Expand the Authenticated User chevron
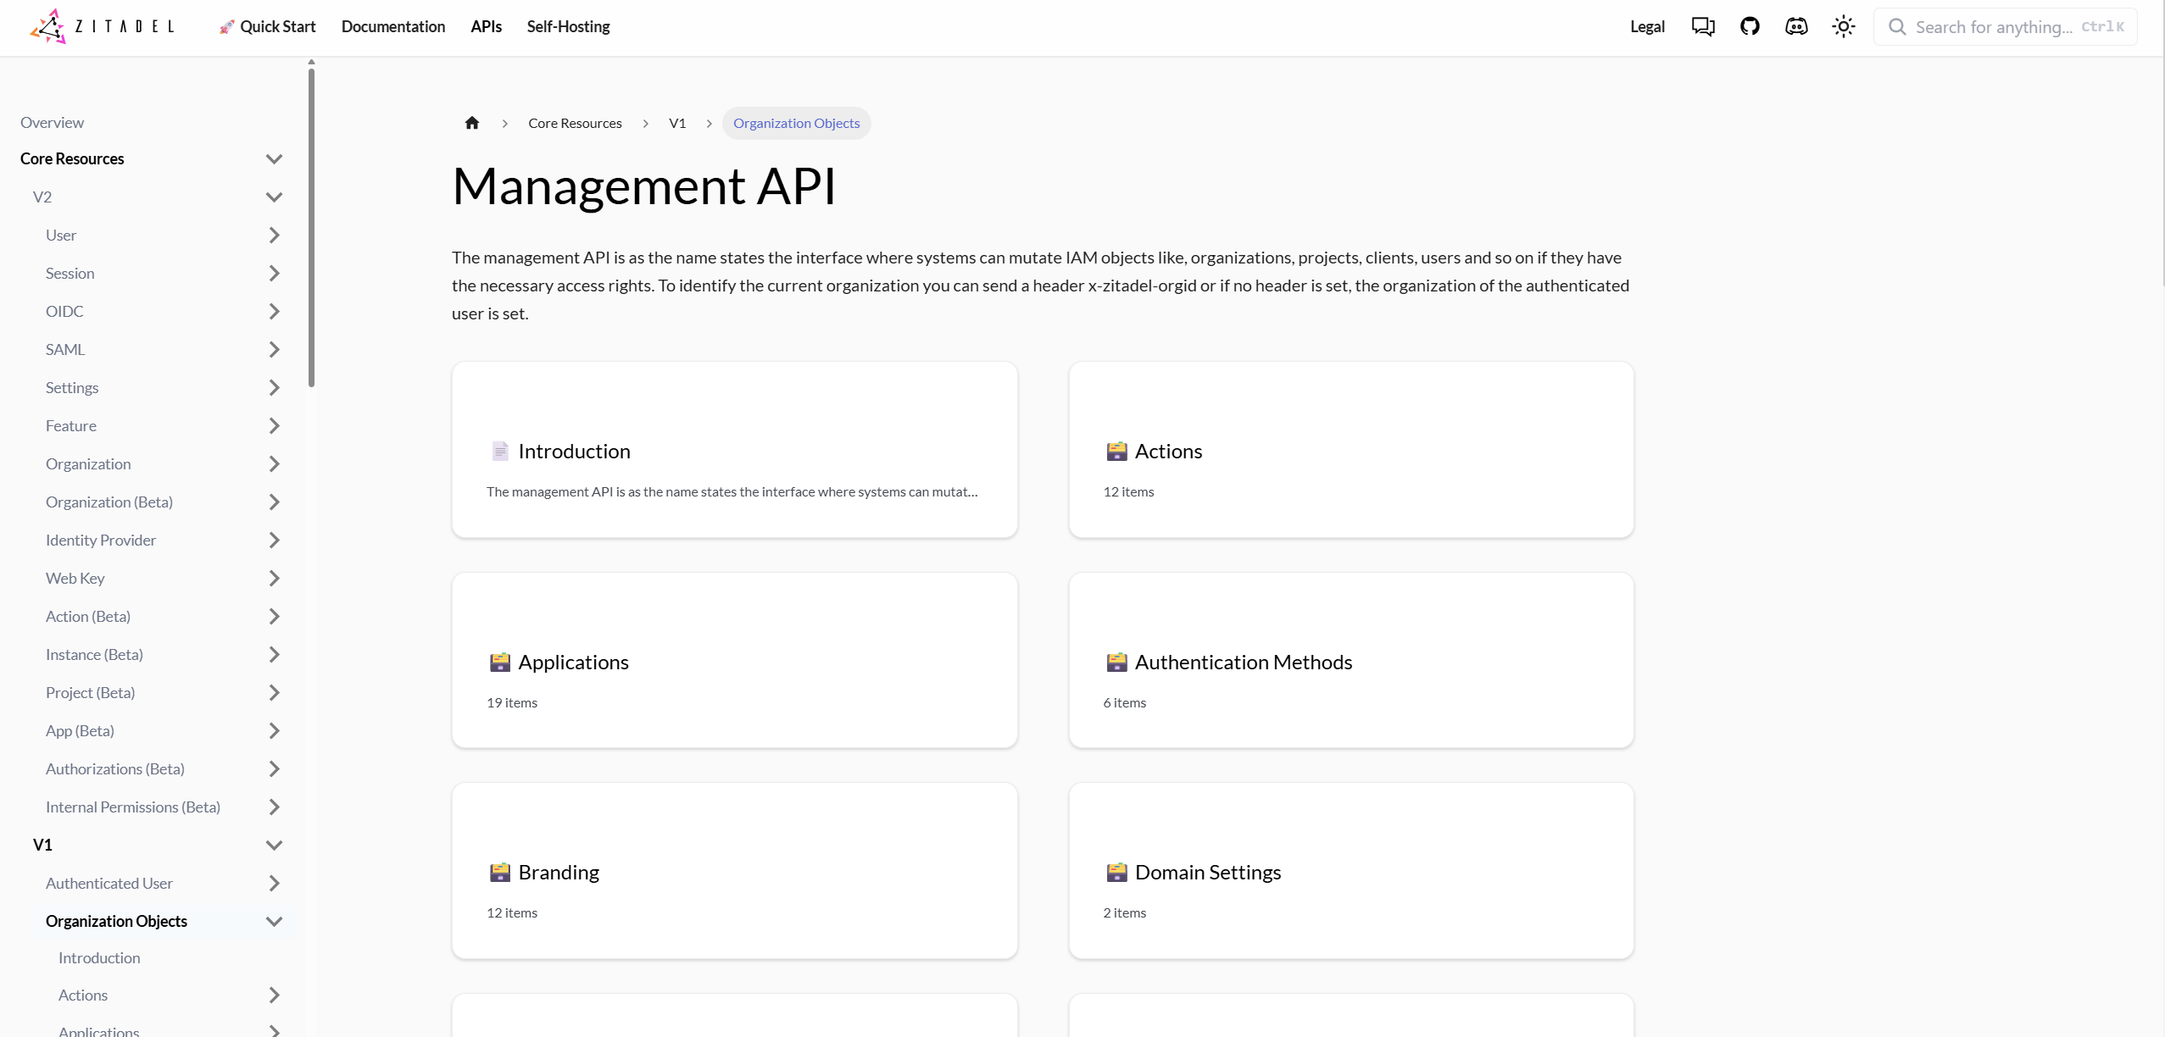Image resolution: width=2165 pixels, height=1037 pixels. [274, 883]
